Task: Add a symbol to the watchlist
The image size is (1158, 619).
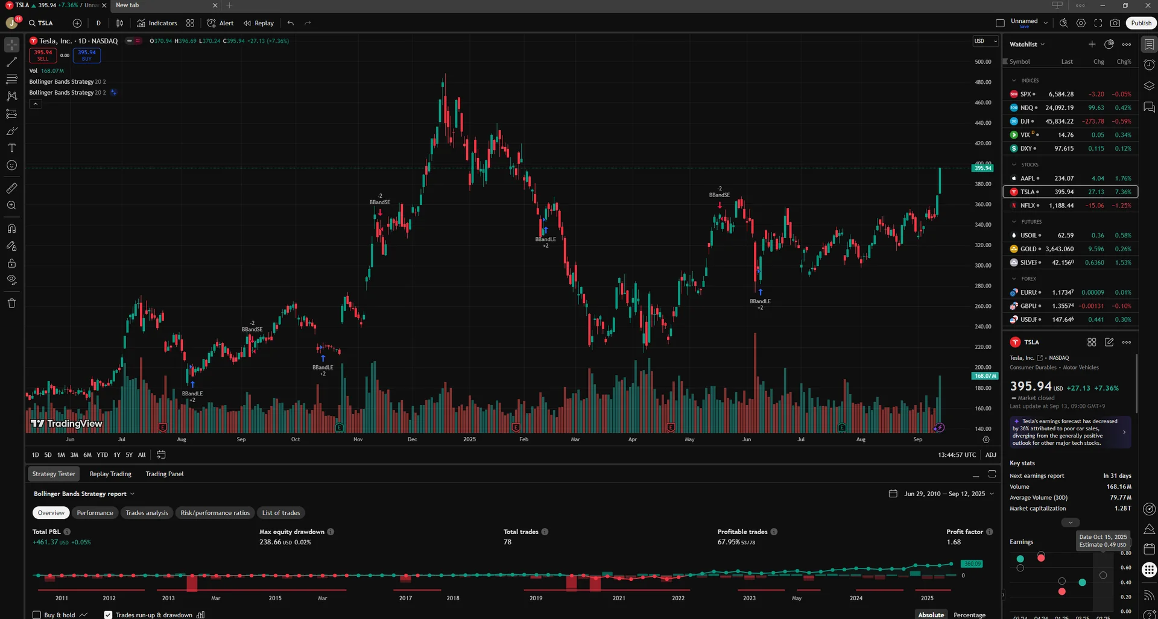Action: (x=1092, y=44)
